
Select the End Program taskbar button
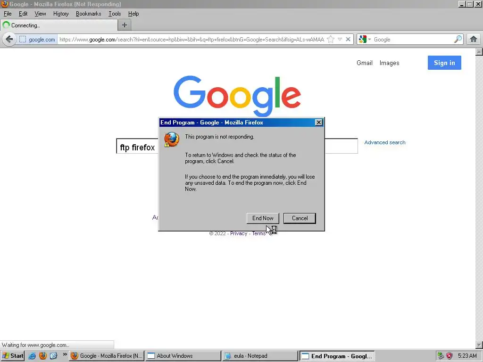pyautogui.click(x=337, y=356)
